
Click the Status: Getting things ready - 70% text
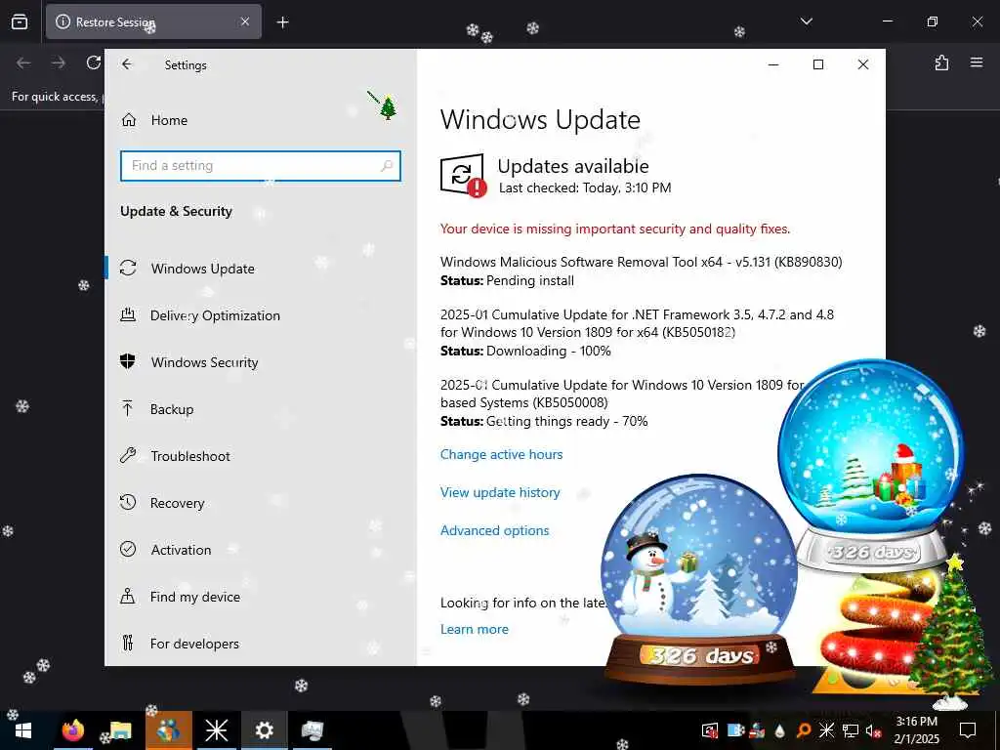point(544,422)
